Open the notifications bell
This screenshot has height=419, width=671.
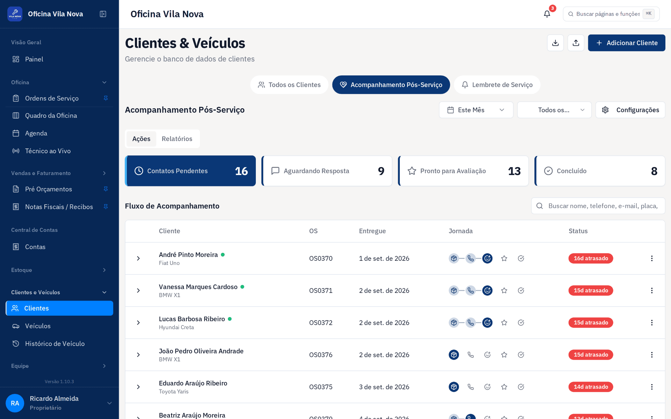pos(547,14)
